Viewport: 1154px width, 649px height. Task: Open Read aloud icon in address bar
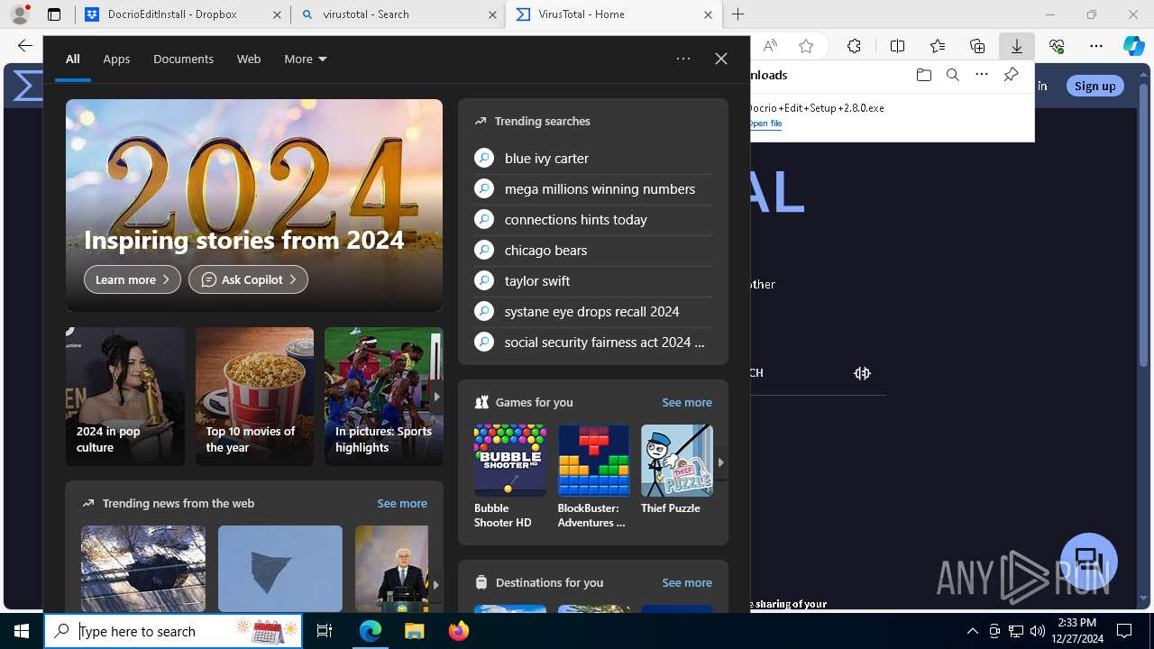pos(770,46)
